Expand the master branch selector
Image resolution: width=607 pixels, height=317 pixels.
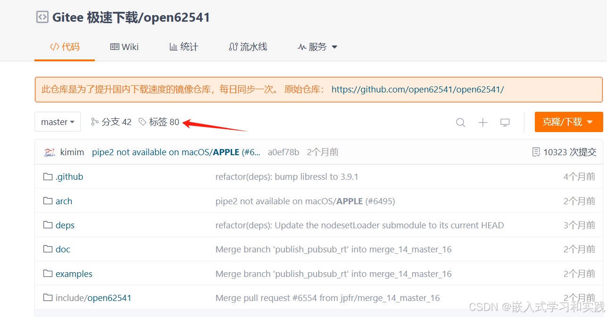57,122
